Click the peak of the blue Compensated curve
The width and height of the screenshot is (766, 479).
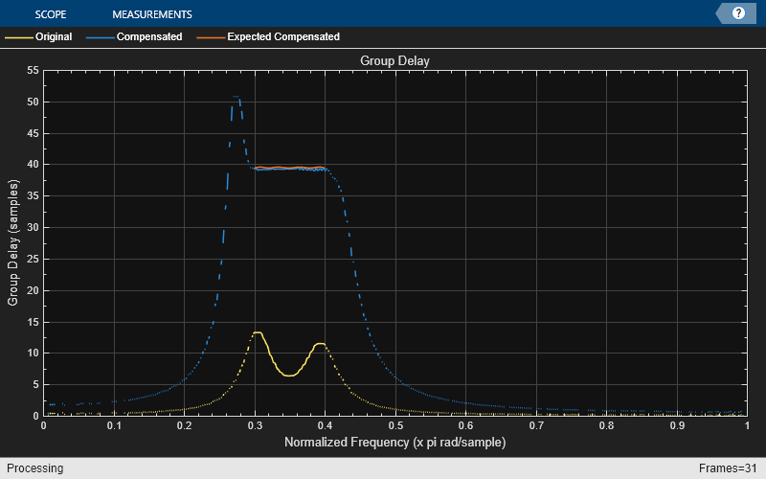(x=237, y=97)
